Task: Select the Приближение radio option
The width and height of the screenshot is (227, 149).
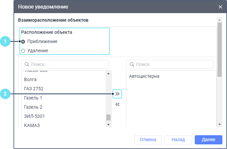Action: [x=23, y=42]
